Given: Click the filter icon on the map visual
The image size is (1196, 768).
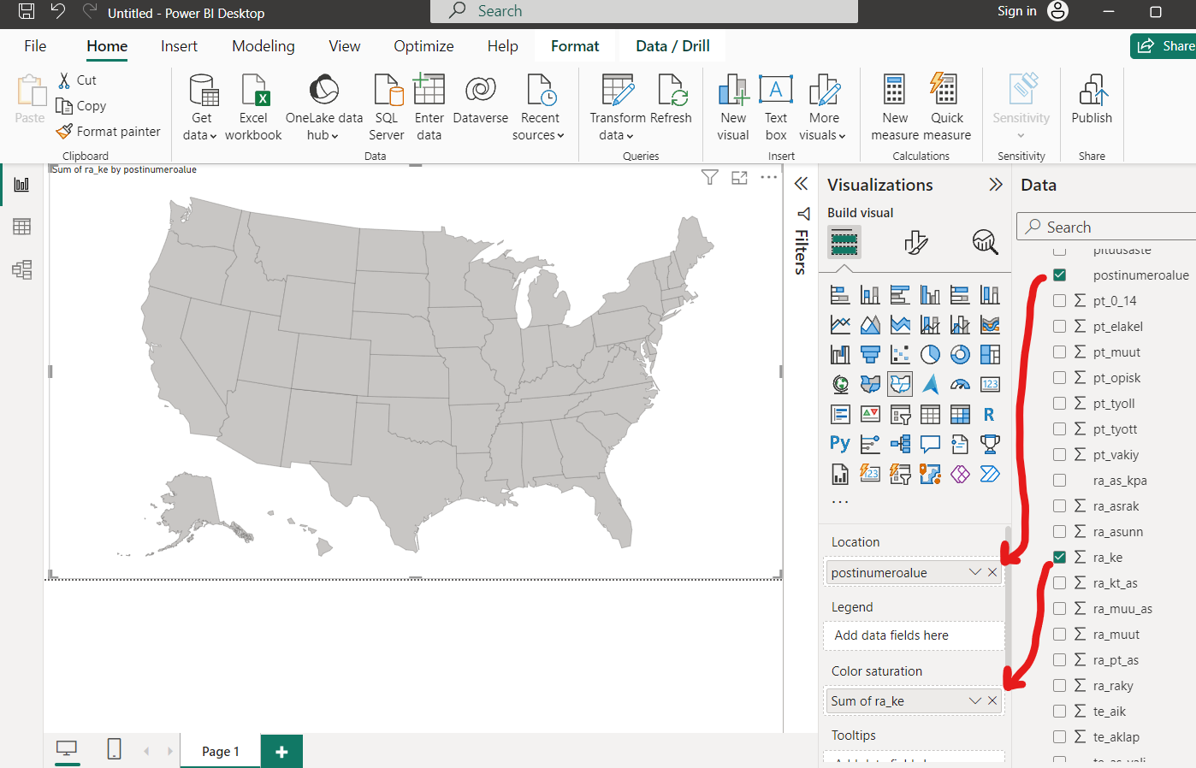Looking at the screenshot, I should (709, 177).
